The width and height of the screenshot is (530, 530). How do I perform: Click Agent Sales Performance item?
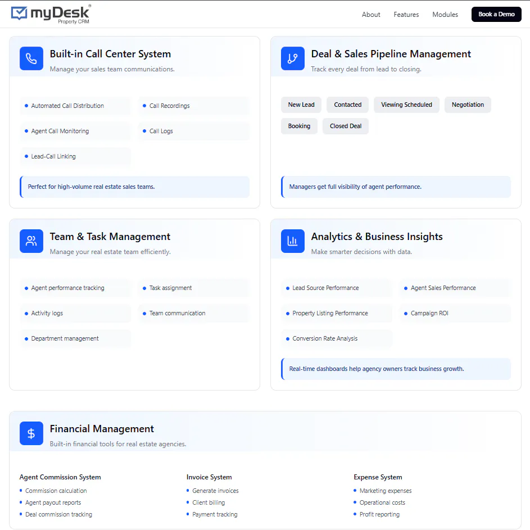point(455,288)
